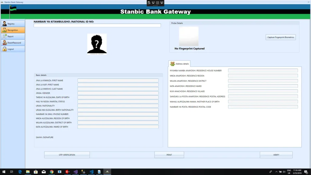The height and width of the screenshot is (175, 311).
Task: Switch to the Address details tab
Action: point(179,64)
